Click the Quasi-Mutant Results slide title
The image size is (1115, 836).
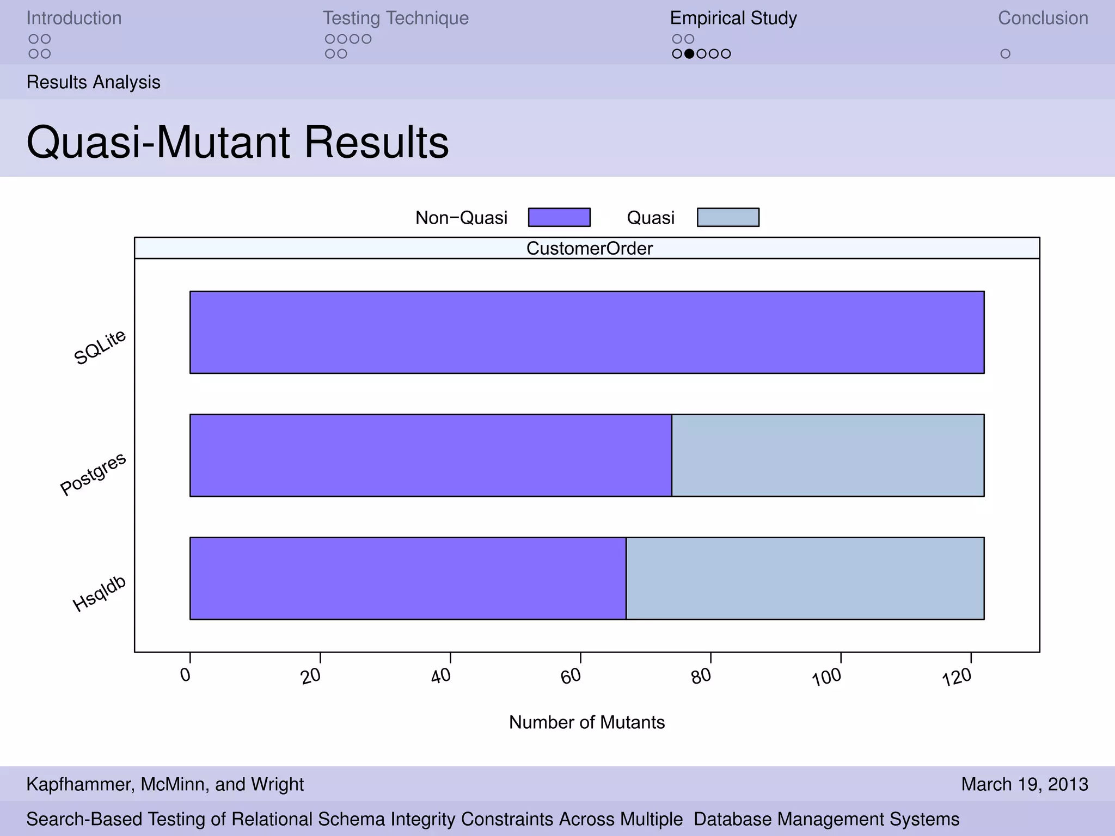pos(237,142)
